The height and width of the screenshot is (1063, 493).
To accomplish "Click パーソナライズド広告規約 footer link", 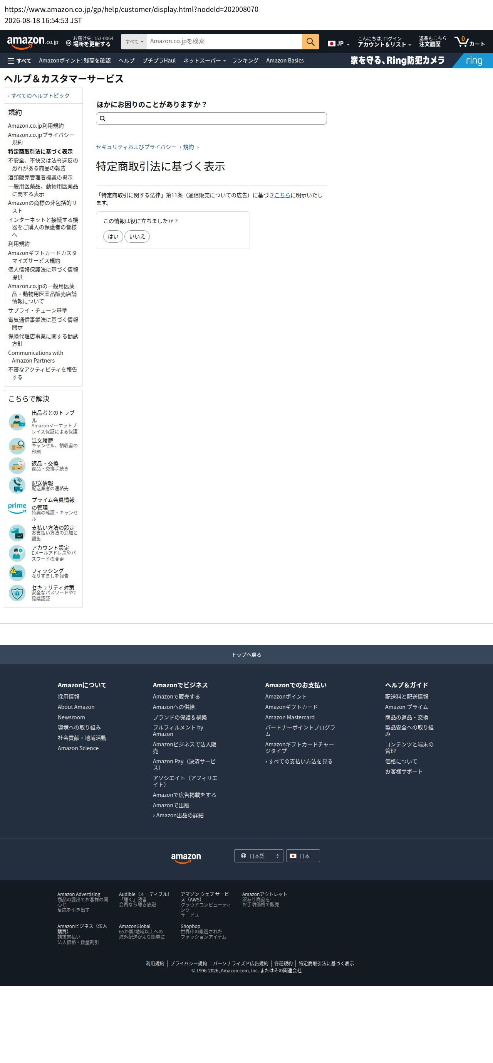I will click(241, 963).
